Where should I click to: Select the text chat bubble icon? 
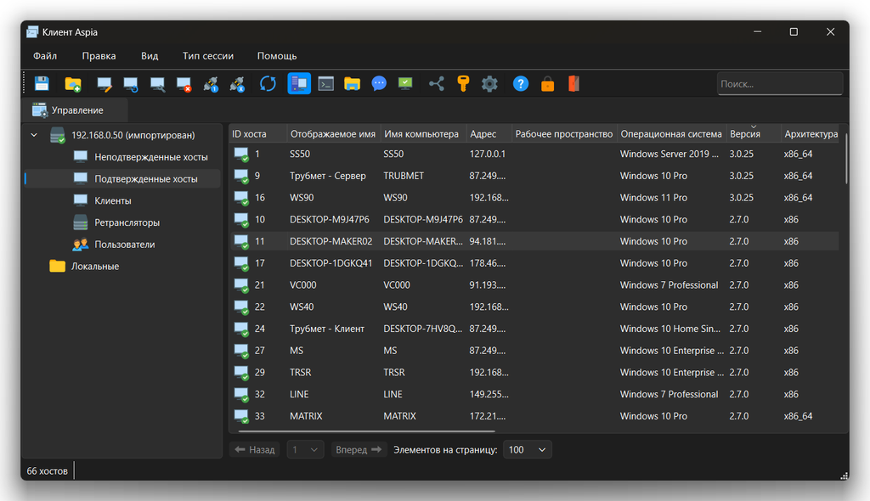coord(379,84)
